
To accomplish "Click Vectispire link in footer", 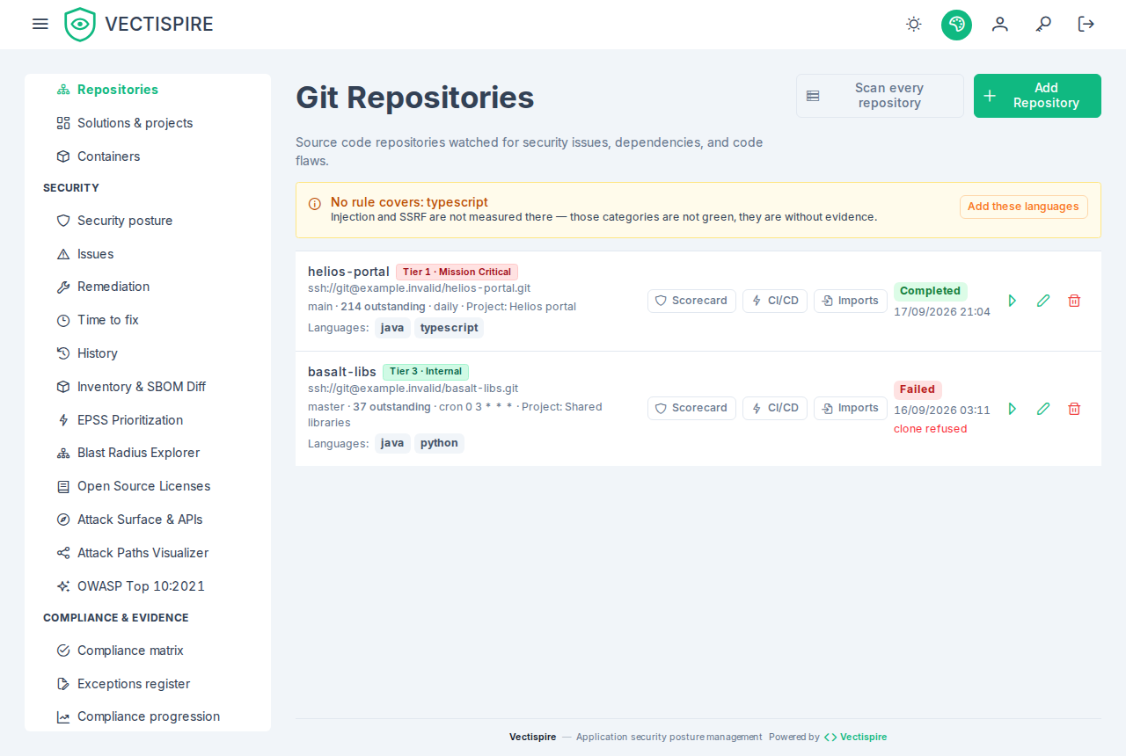I will pos(855,737).
